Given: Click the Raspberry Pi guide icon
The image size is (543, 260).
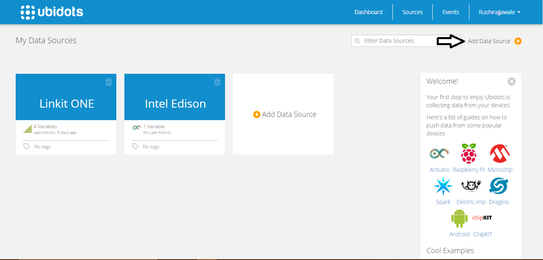Looking at the screenshot, I should coord(469,153).
